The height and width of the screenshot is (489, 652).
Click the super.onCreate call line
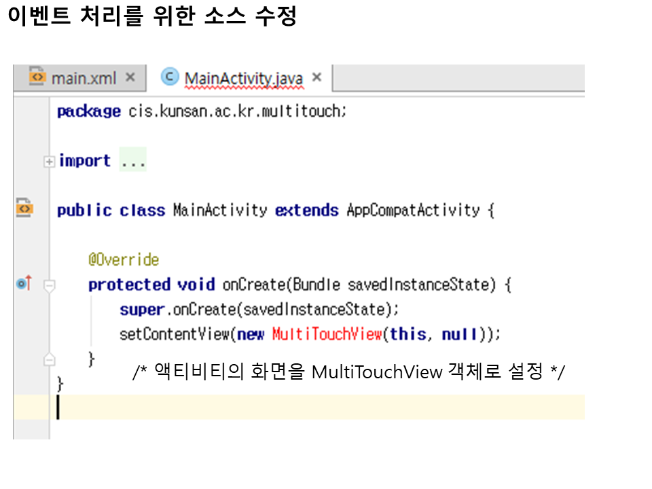pyautogui.click(x=259, y=310)
